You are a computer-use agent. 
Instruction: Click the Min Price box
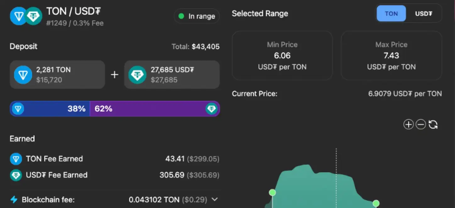282,55
